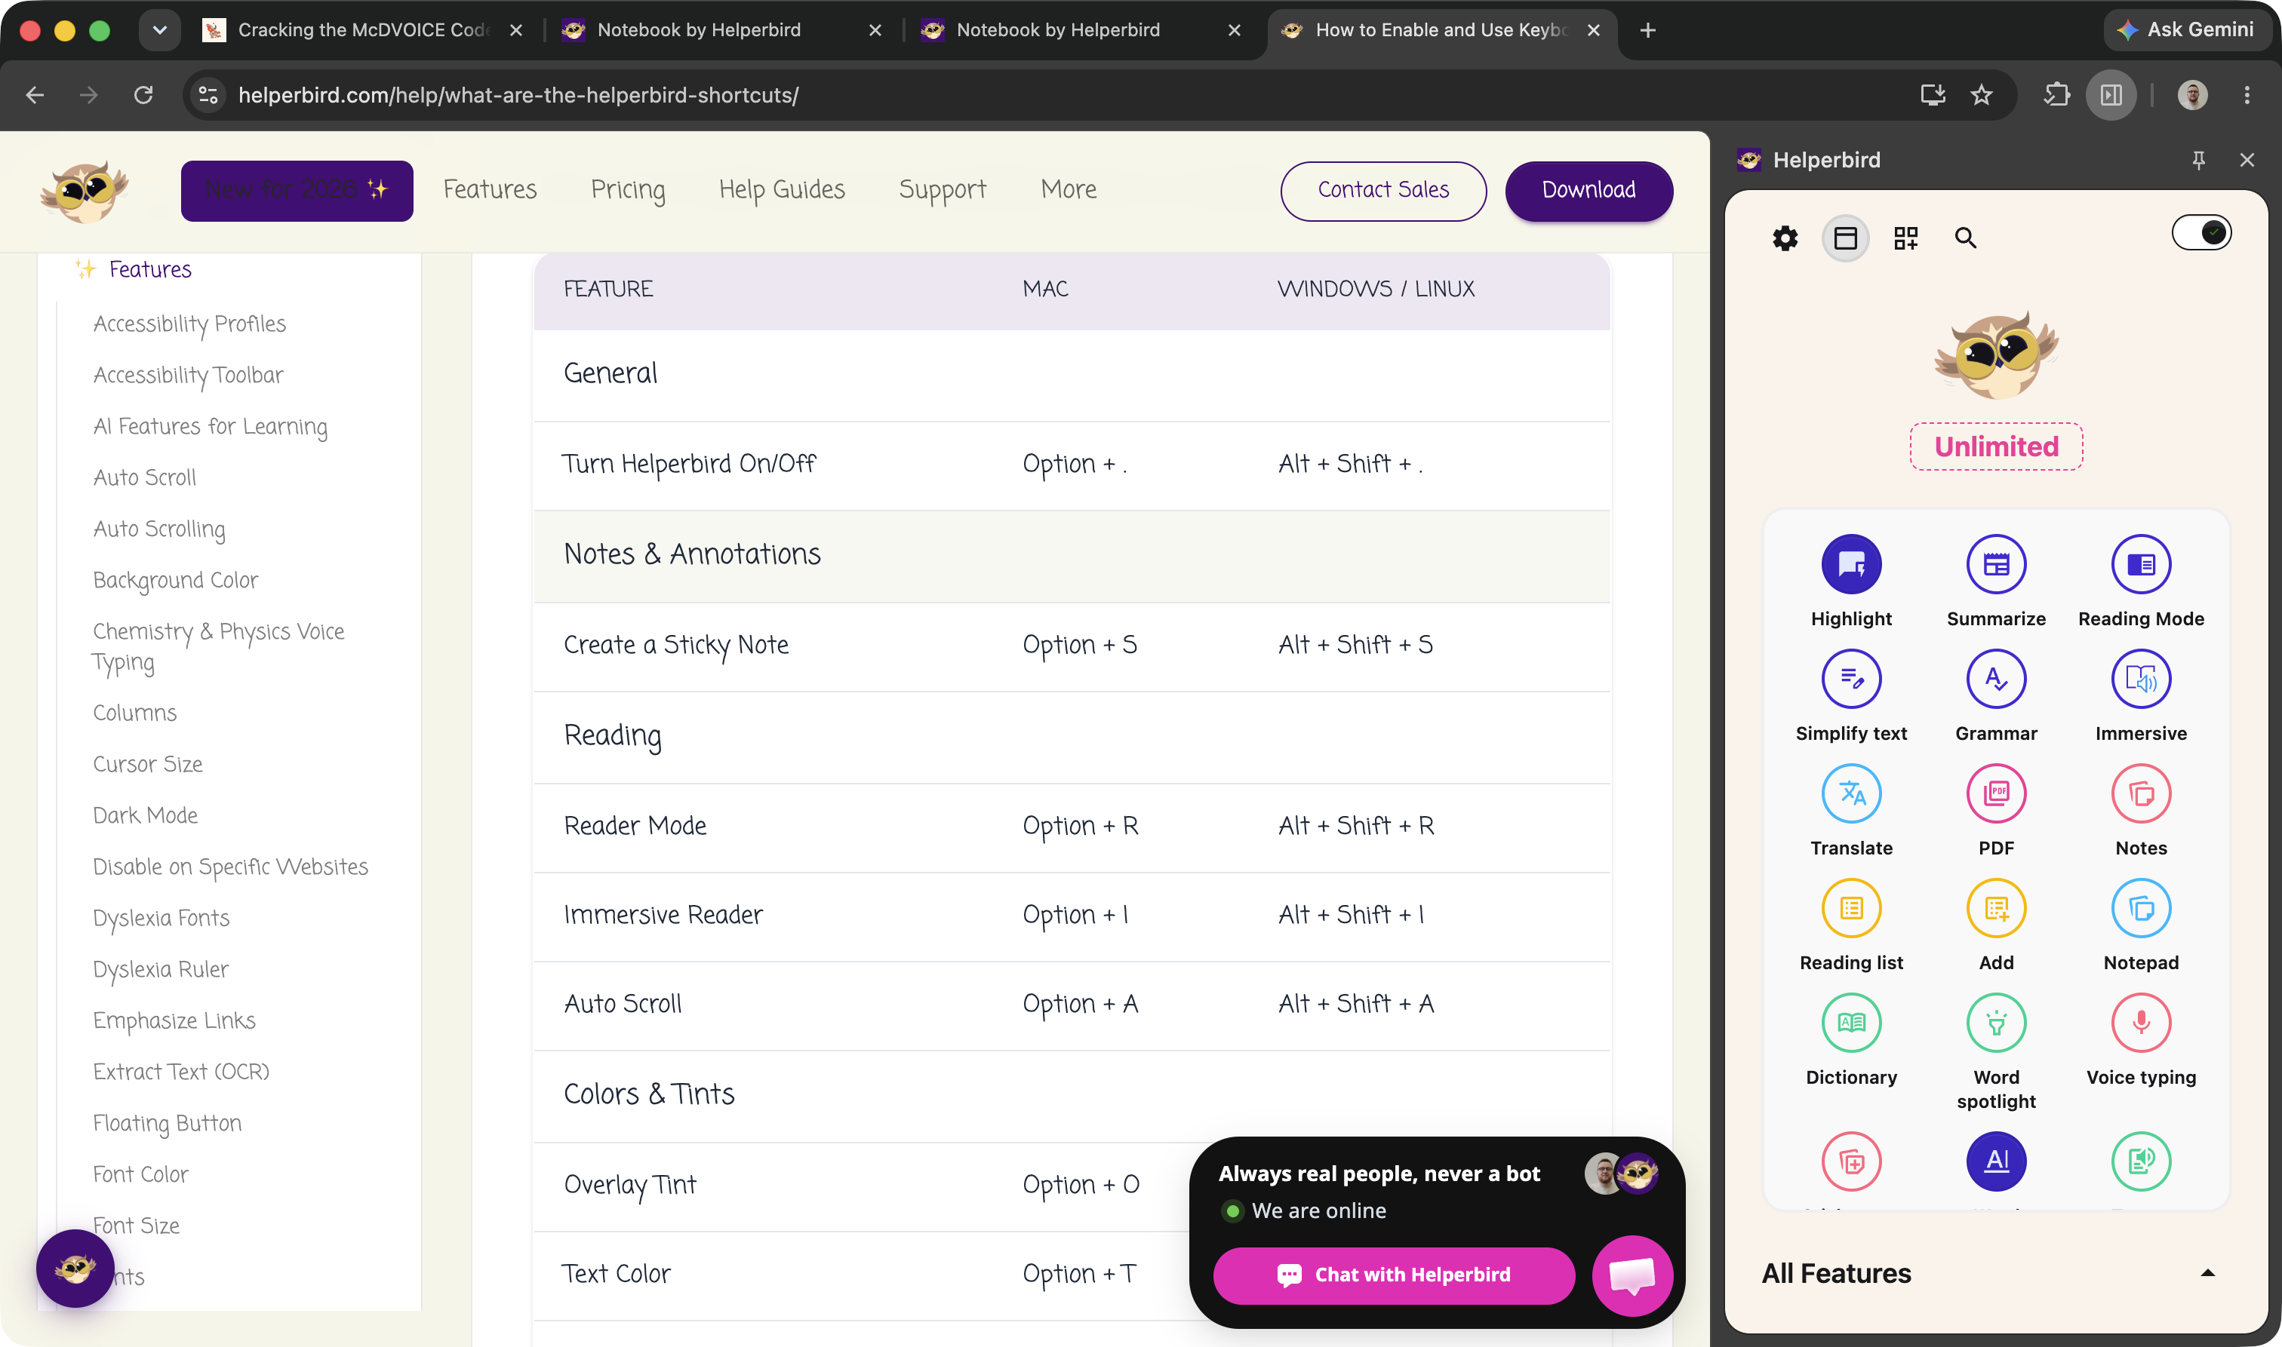Open the Notepad tool
The height and width of the screenshot is (1347, 2282).
[2140, 908]
